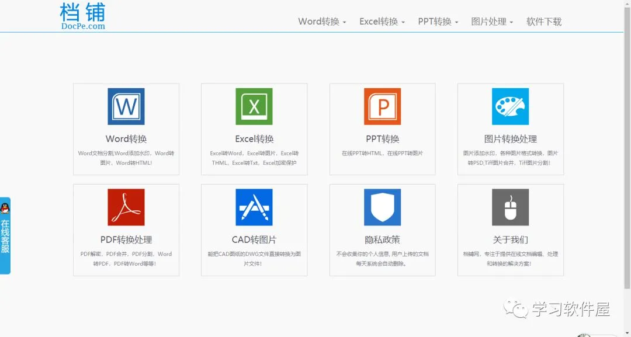Open the 在线客服 side tab
The height and width of the screenshot is (337, 631).
click(x=5, y=235)
